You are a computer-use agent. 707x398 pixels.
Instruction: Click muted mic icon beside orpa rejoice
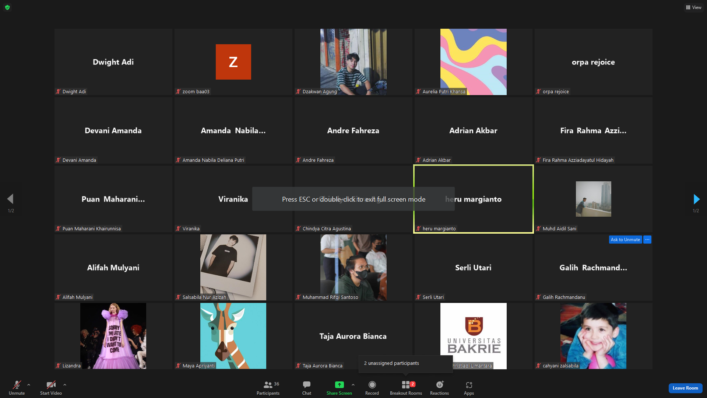point(538,92)
